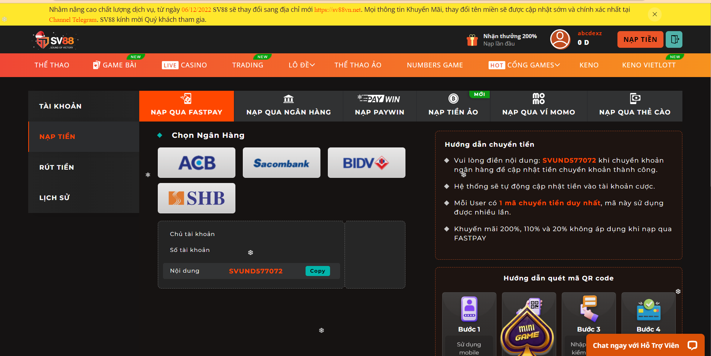This screenshot has width=711, height=356.
Task: Open the Channel Telegram link
Action: coord(72,20)
